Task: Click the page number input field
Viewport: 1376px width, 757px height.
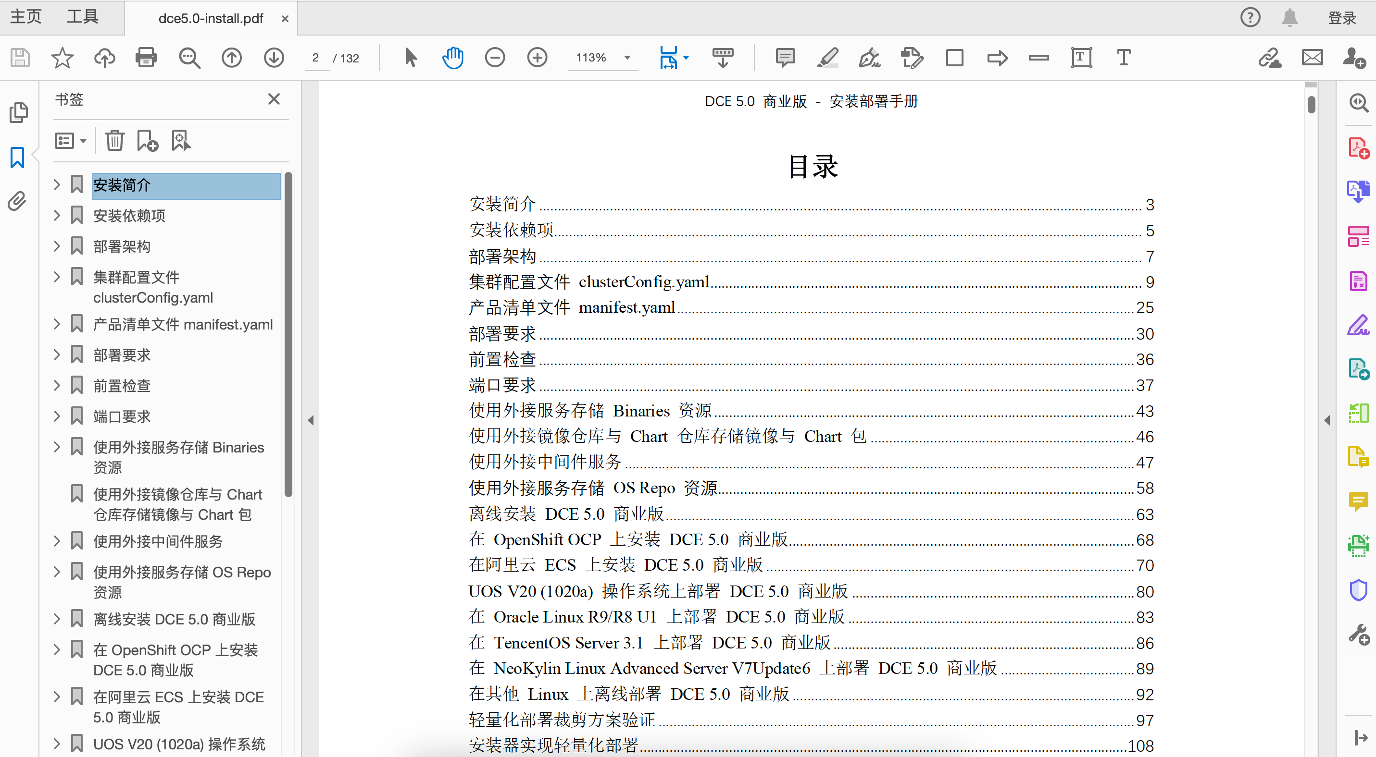Action: pos(316,58)
